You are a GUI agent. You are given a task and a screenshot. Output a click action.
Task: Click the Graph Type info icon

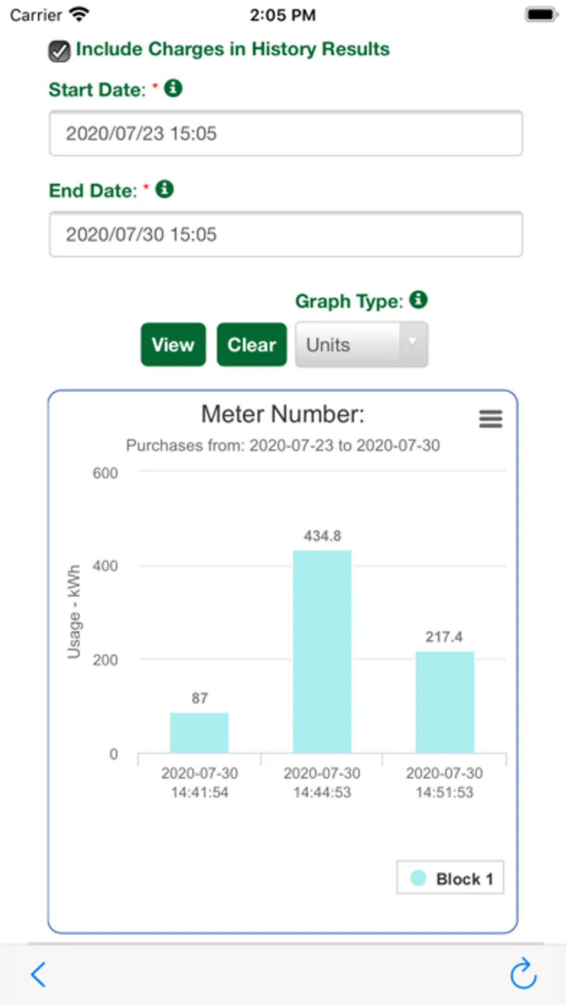point(418,300)
